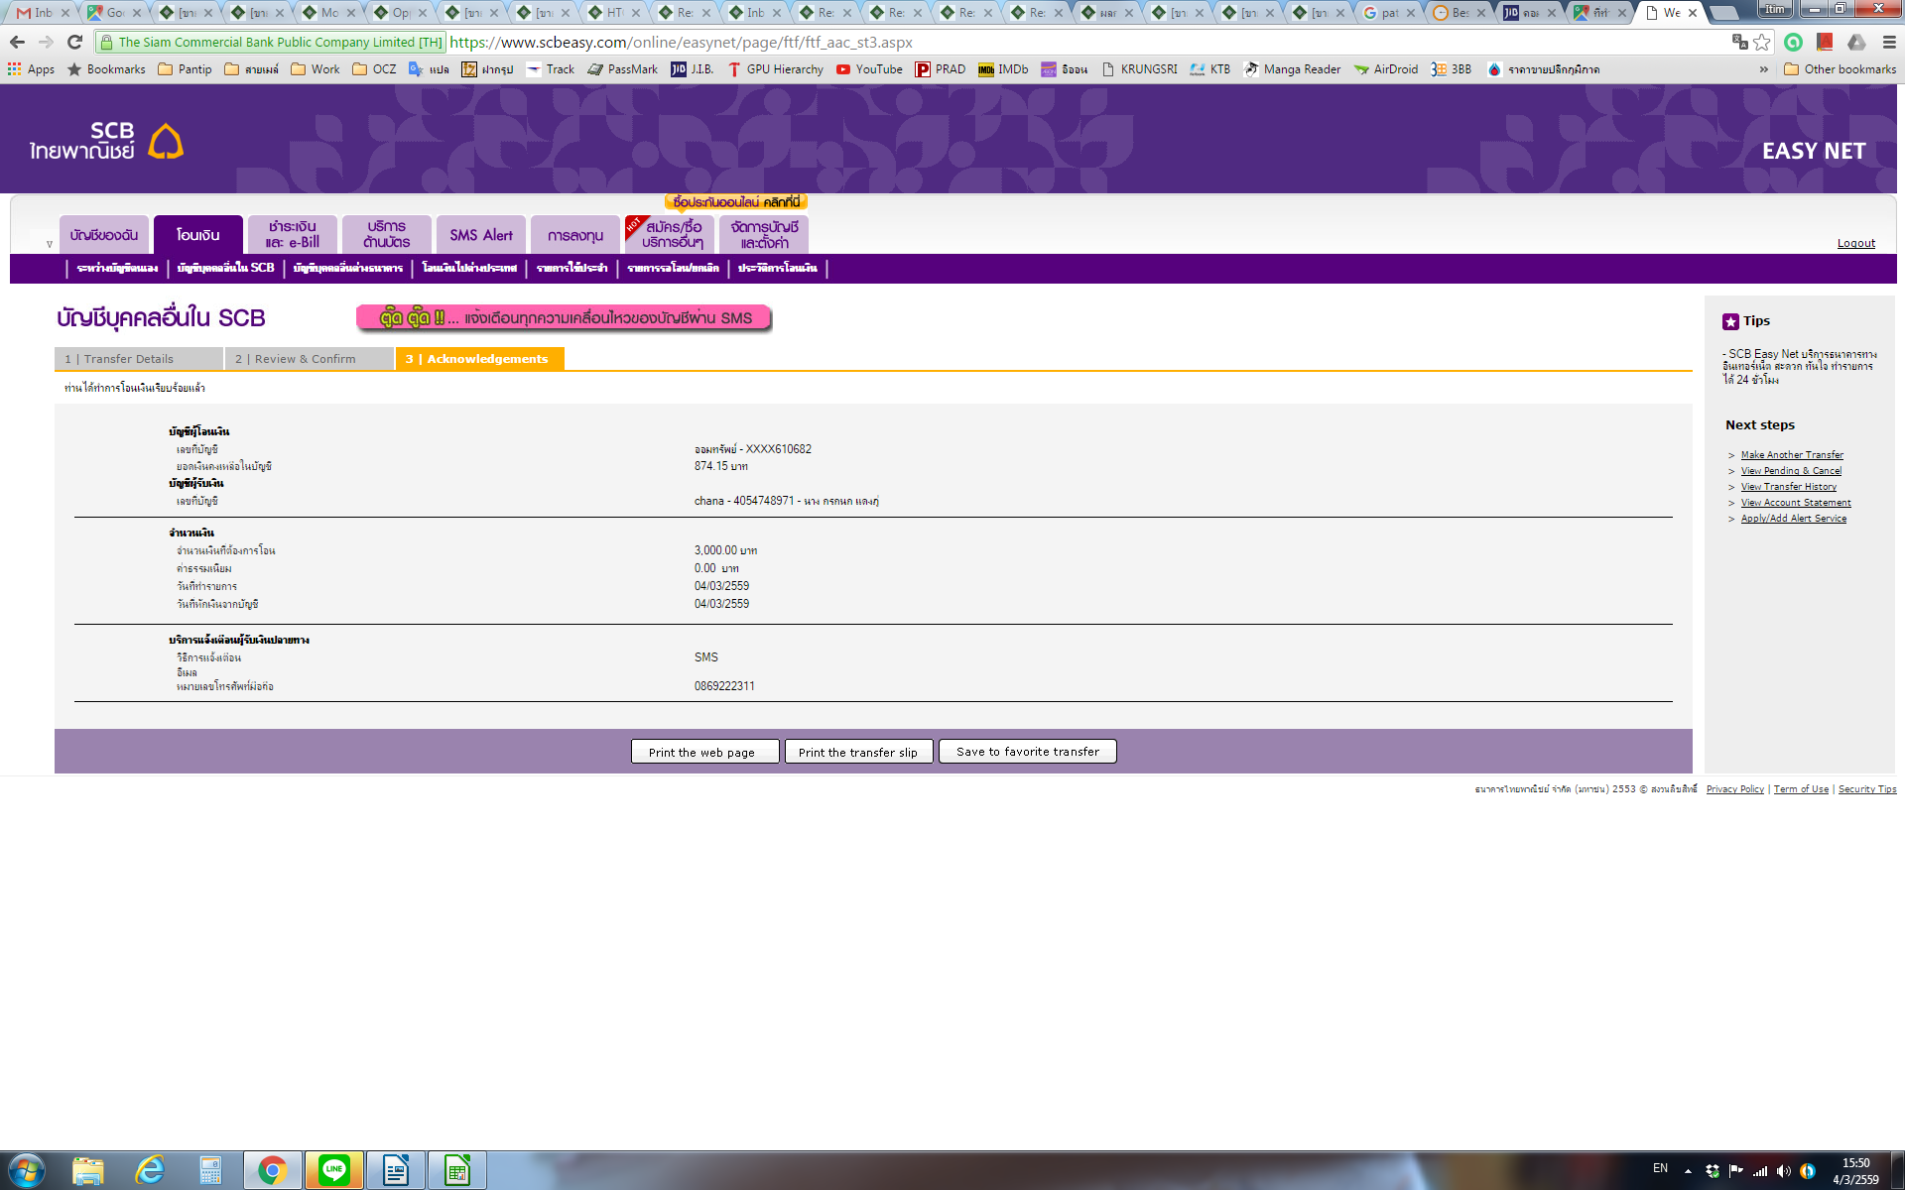Click Print the transfer slip button

(858, 752)
